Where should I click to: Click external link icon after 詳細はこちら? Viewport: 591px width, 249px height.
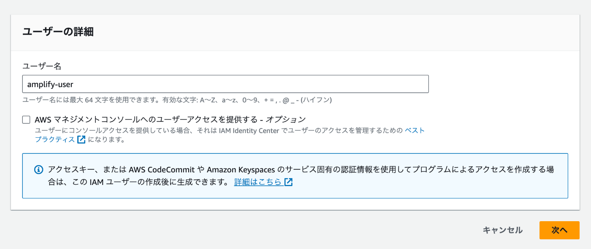(x=289, y=182)
